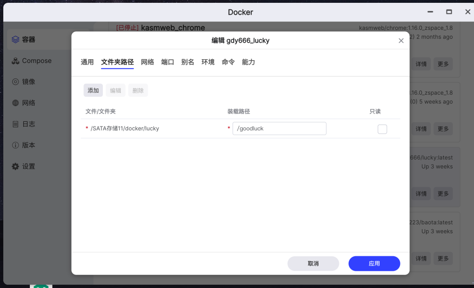474x288 pixels.
Task: Show the 版本 version info icon
Action: [16, 145]
